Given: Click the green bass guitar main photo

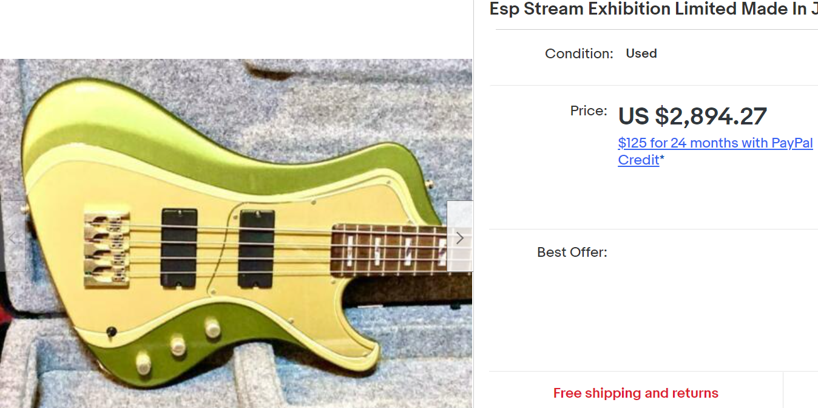Looking at the screenshot, I should pyautogui.click(x=236, y=233).
